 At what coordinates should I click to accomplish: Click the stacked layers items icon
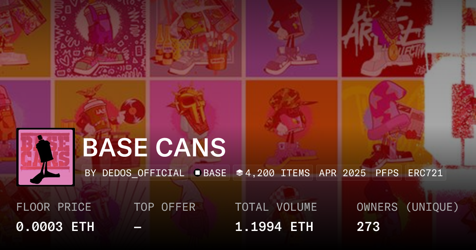(x=239, y=173)
